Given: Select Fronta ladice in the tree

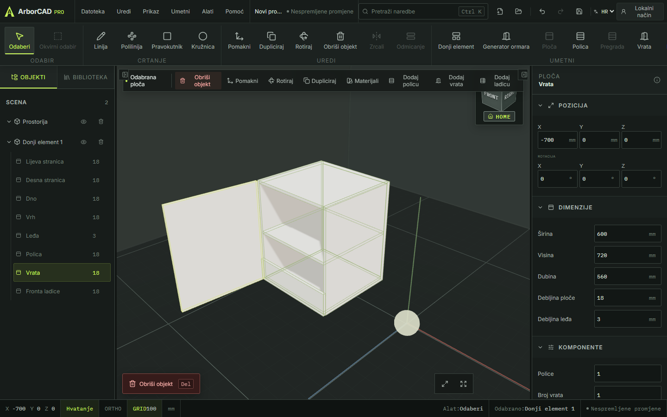Looking at the screenshot, I should (62, 291).
